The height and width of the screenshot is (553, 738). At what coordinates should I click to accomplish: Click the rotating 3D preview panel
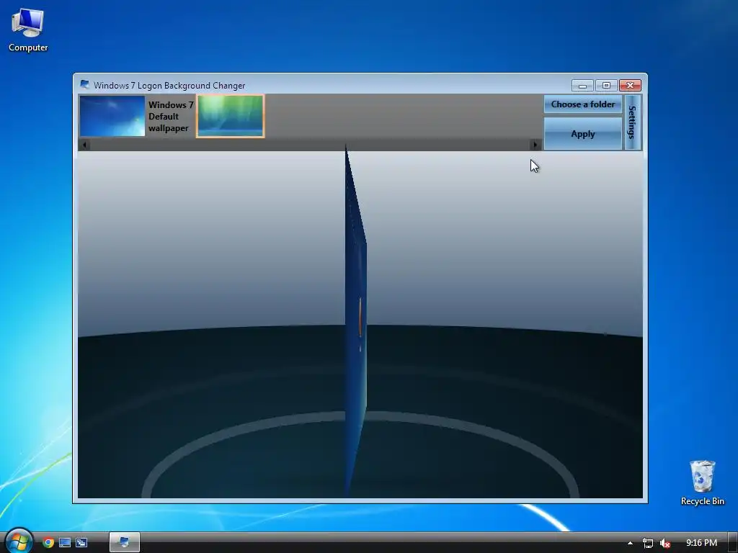(x=356, y=321)
